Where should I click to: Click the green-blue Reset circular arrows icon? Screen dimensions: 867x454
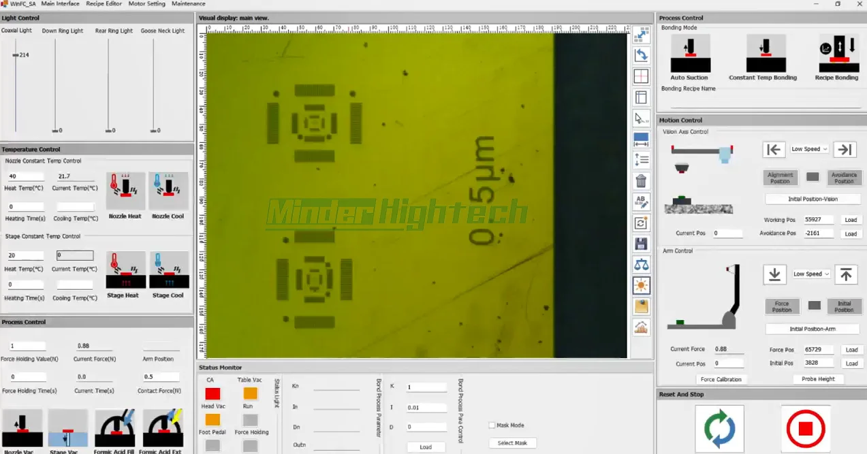(x=719, y=429)
